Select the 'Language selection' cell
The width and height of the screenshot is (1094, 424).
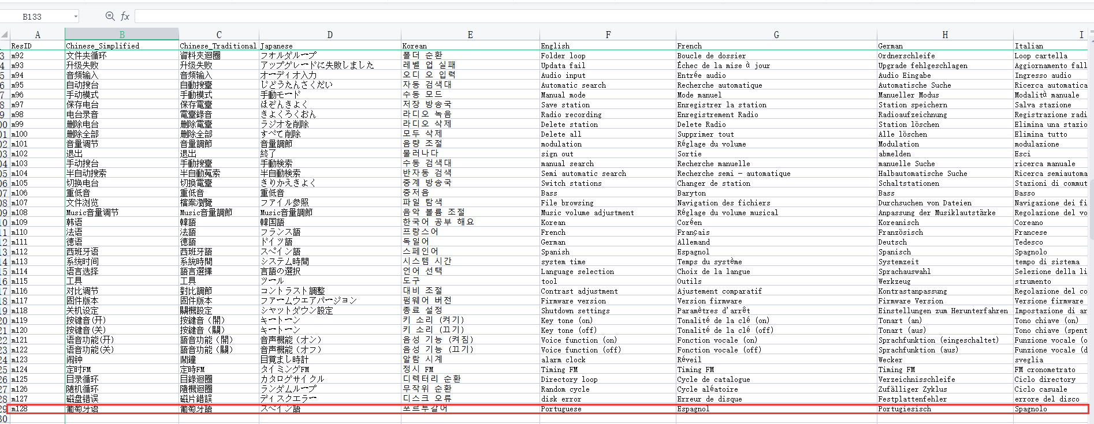[x=608, y=271]
